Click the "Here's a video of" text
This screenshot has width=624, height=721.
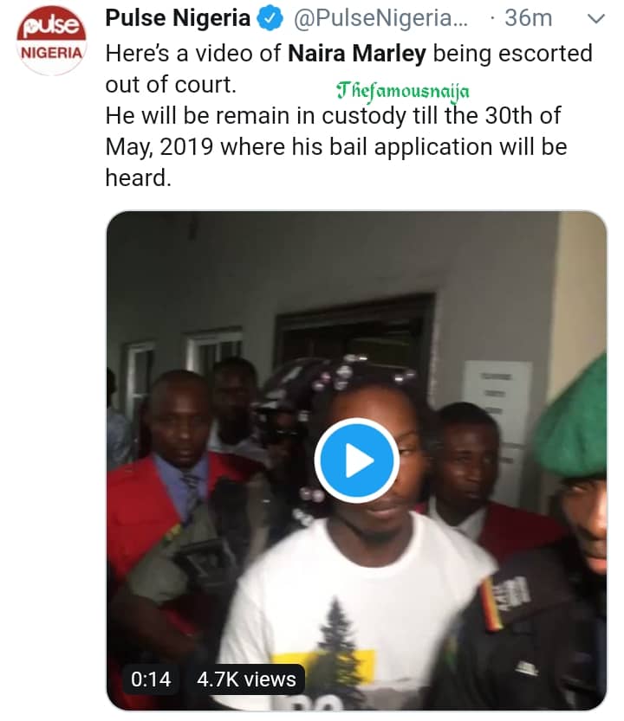click(196, 53)
